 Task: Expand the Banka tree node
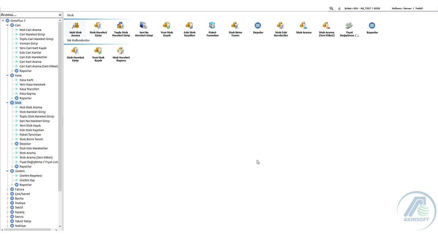(x=8, y=199)
